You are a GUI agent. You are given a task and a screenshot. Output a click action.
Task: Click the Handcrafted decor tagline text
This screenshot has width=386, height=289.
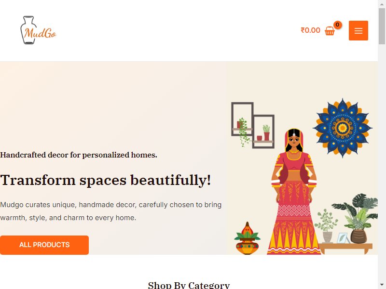(79, 155)
